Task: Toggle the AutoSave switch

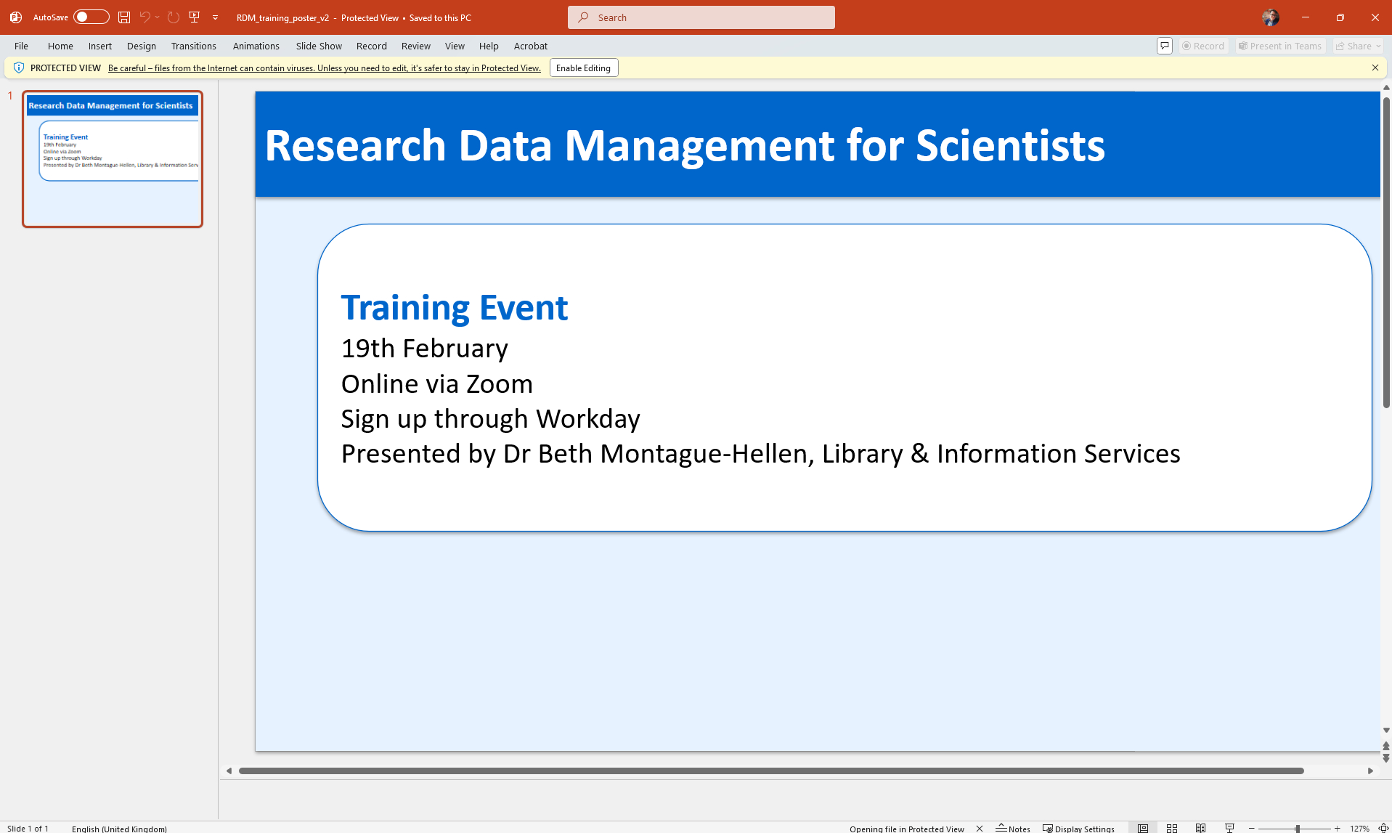Action: 91,17
